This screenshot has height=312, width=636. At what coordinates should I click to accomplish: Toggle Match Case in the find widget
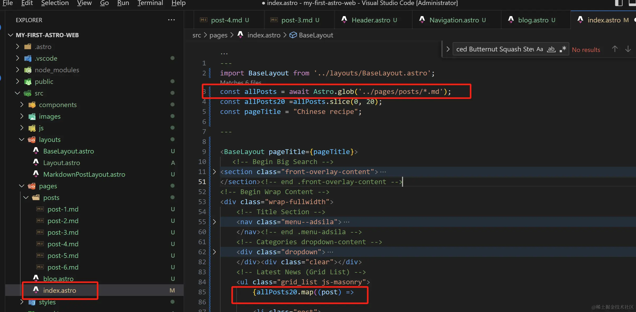click(540, 49)
